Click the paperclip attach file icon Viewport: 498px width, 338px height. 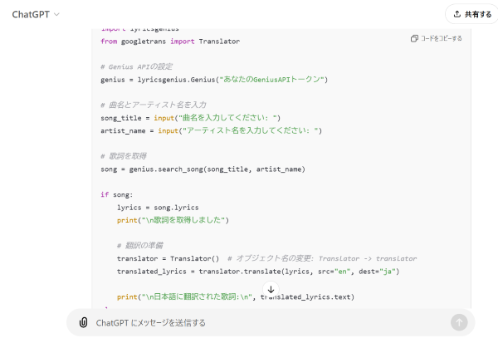[83, 322]
